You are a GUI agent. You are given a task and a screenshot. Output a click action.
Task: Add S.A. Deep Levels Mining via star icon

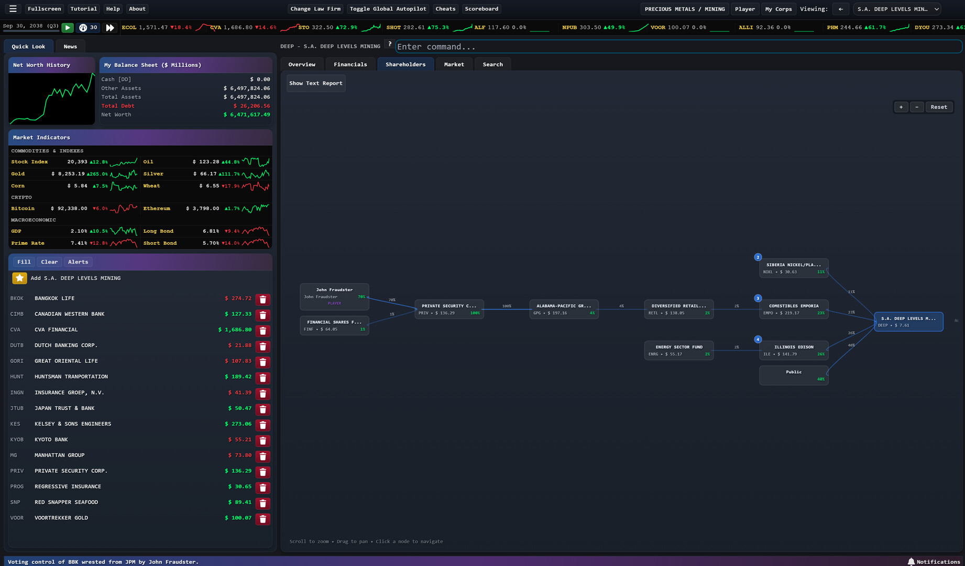pos(20,278)
